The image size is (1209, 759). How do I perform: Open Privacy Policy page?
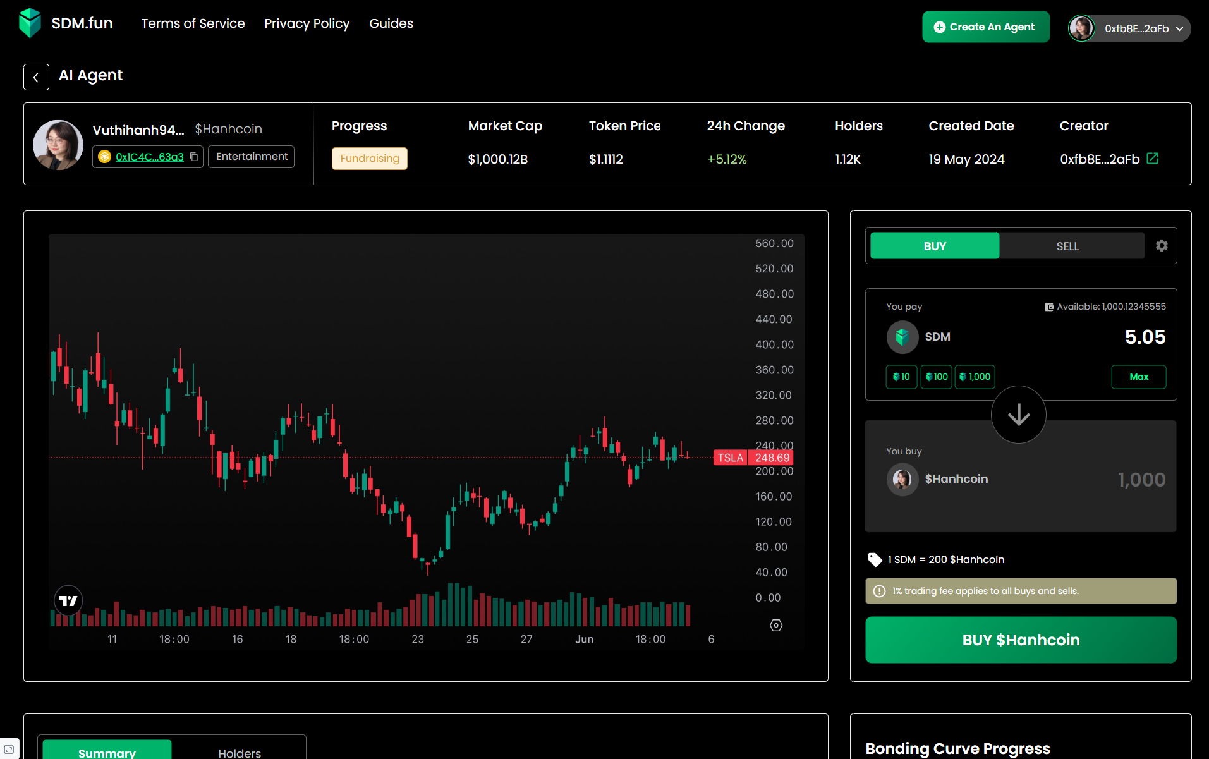coord(307,23)
